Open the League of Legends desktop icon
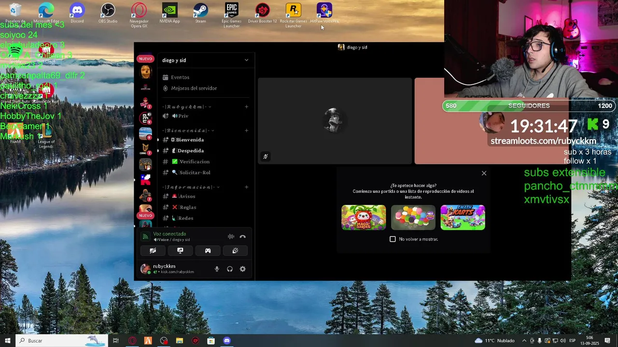The height and width of the screenshot is (347, 618). tap(46, 135)
